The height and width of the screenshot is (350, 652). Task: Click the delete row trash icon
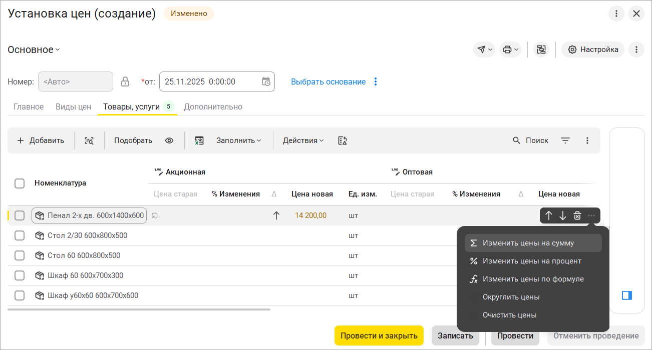click(x=577, y=215)
